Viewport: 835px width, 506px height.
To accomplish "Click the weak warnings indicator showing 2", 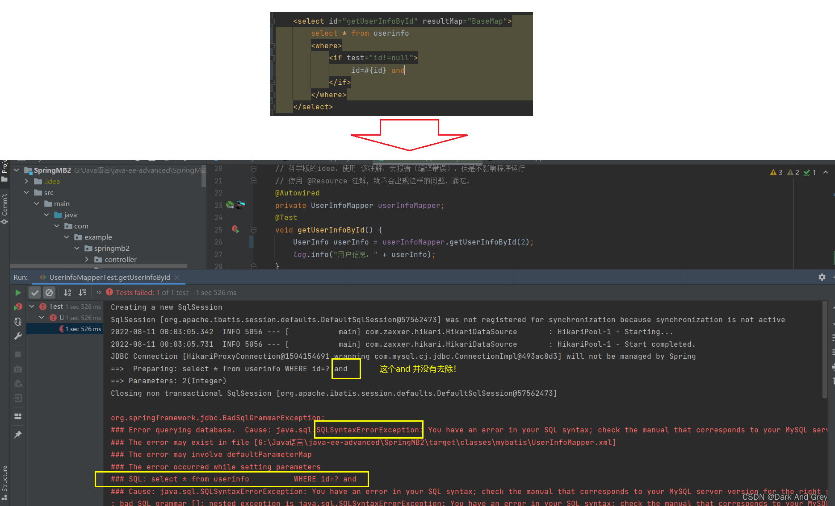I will [x=793, y=172].
